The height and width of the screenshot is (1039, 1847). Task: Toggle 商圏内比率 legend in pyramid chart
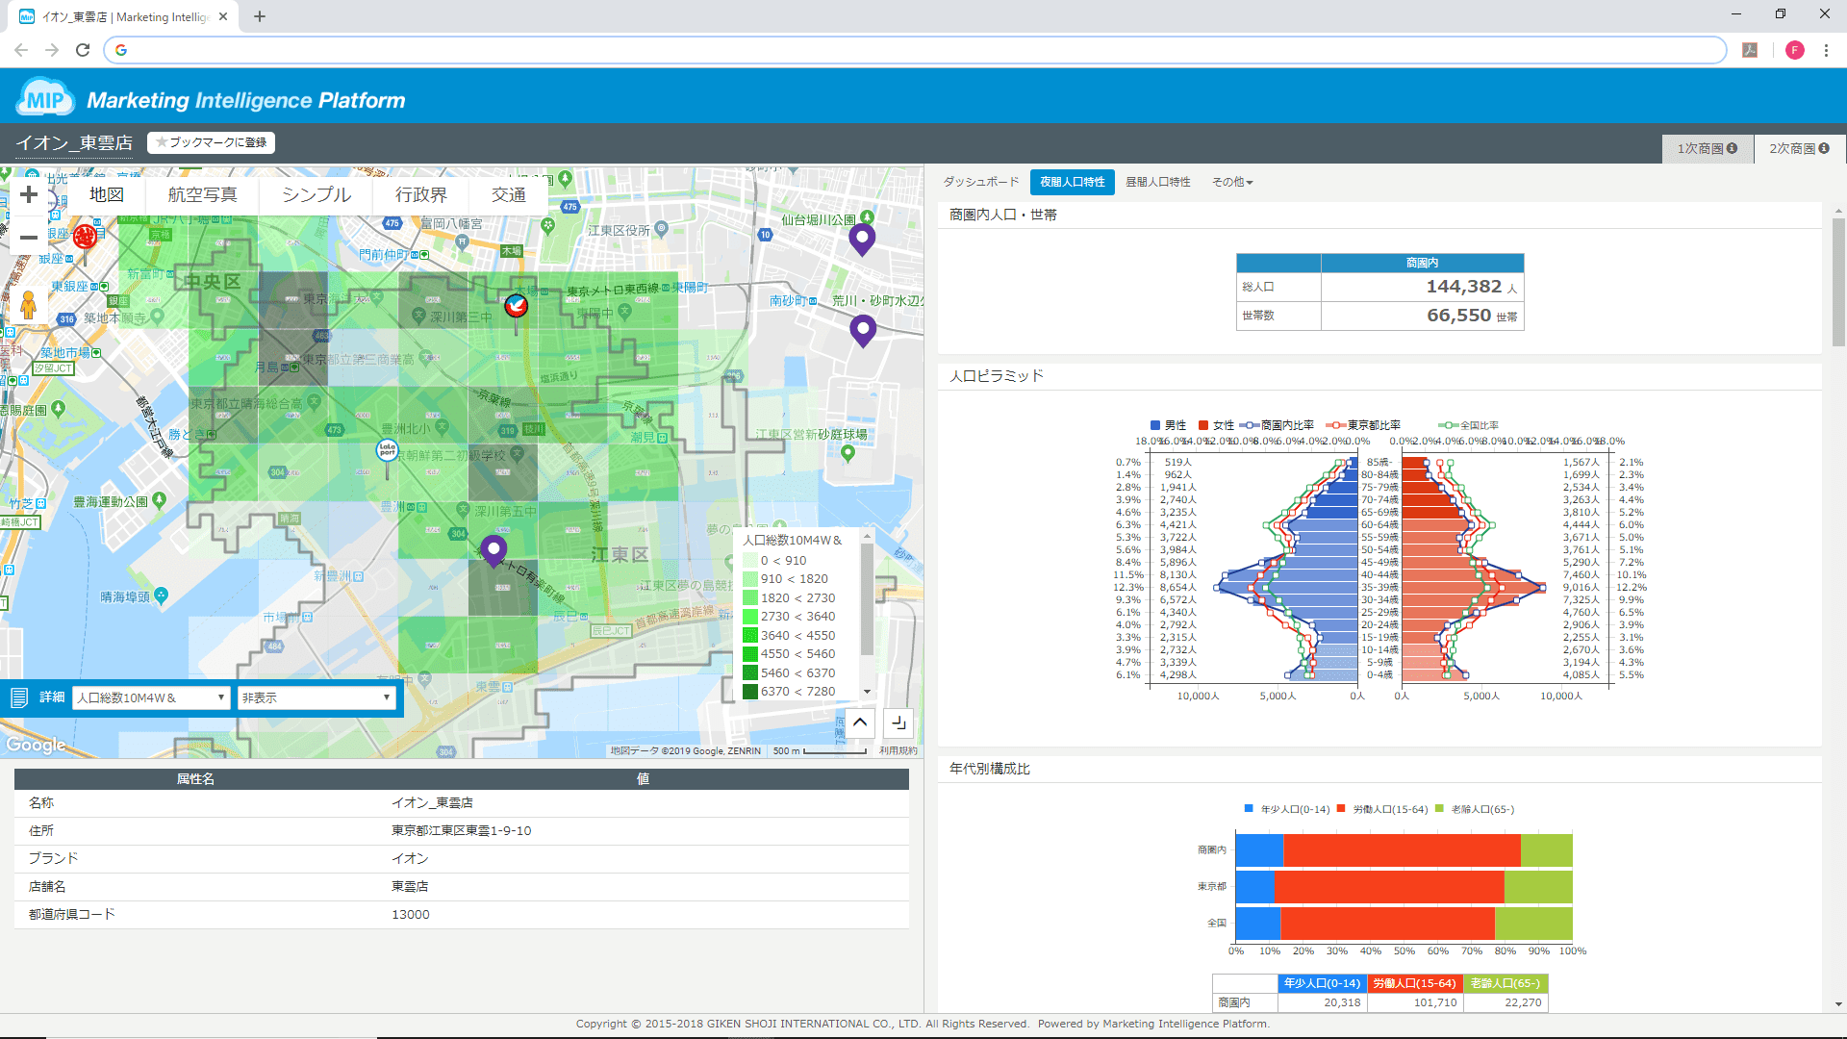pyautogui.click(x=1277, y=425)
